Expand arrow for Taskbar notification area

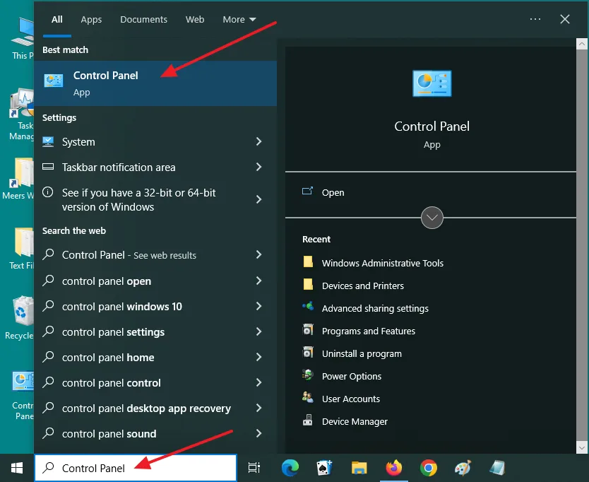(258, 167)
